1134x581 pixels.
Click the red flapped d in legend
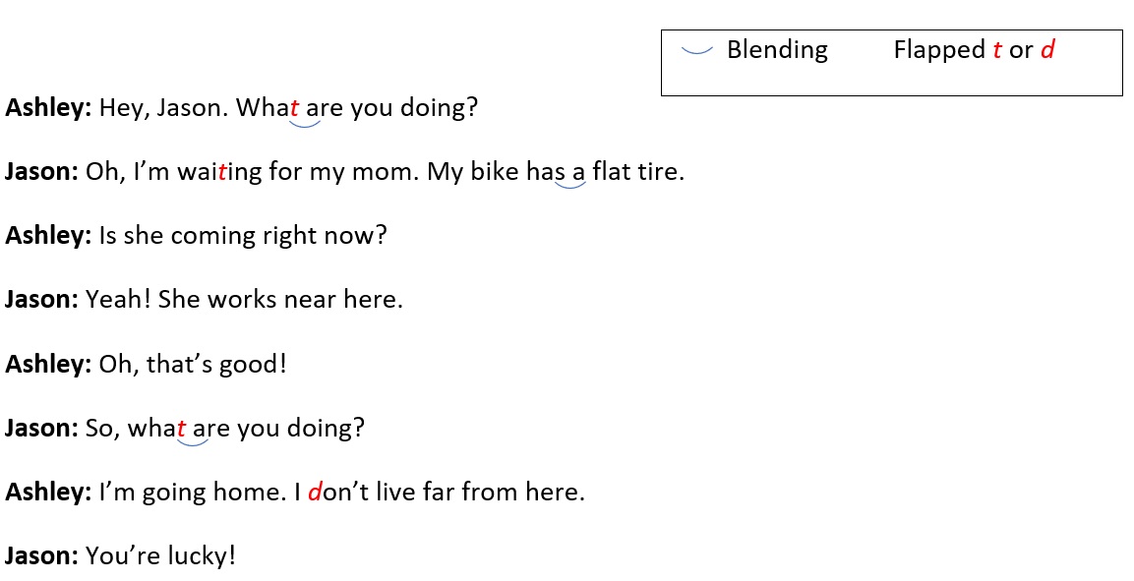1047,49
